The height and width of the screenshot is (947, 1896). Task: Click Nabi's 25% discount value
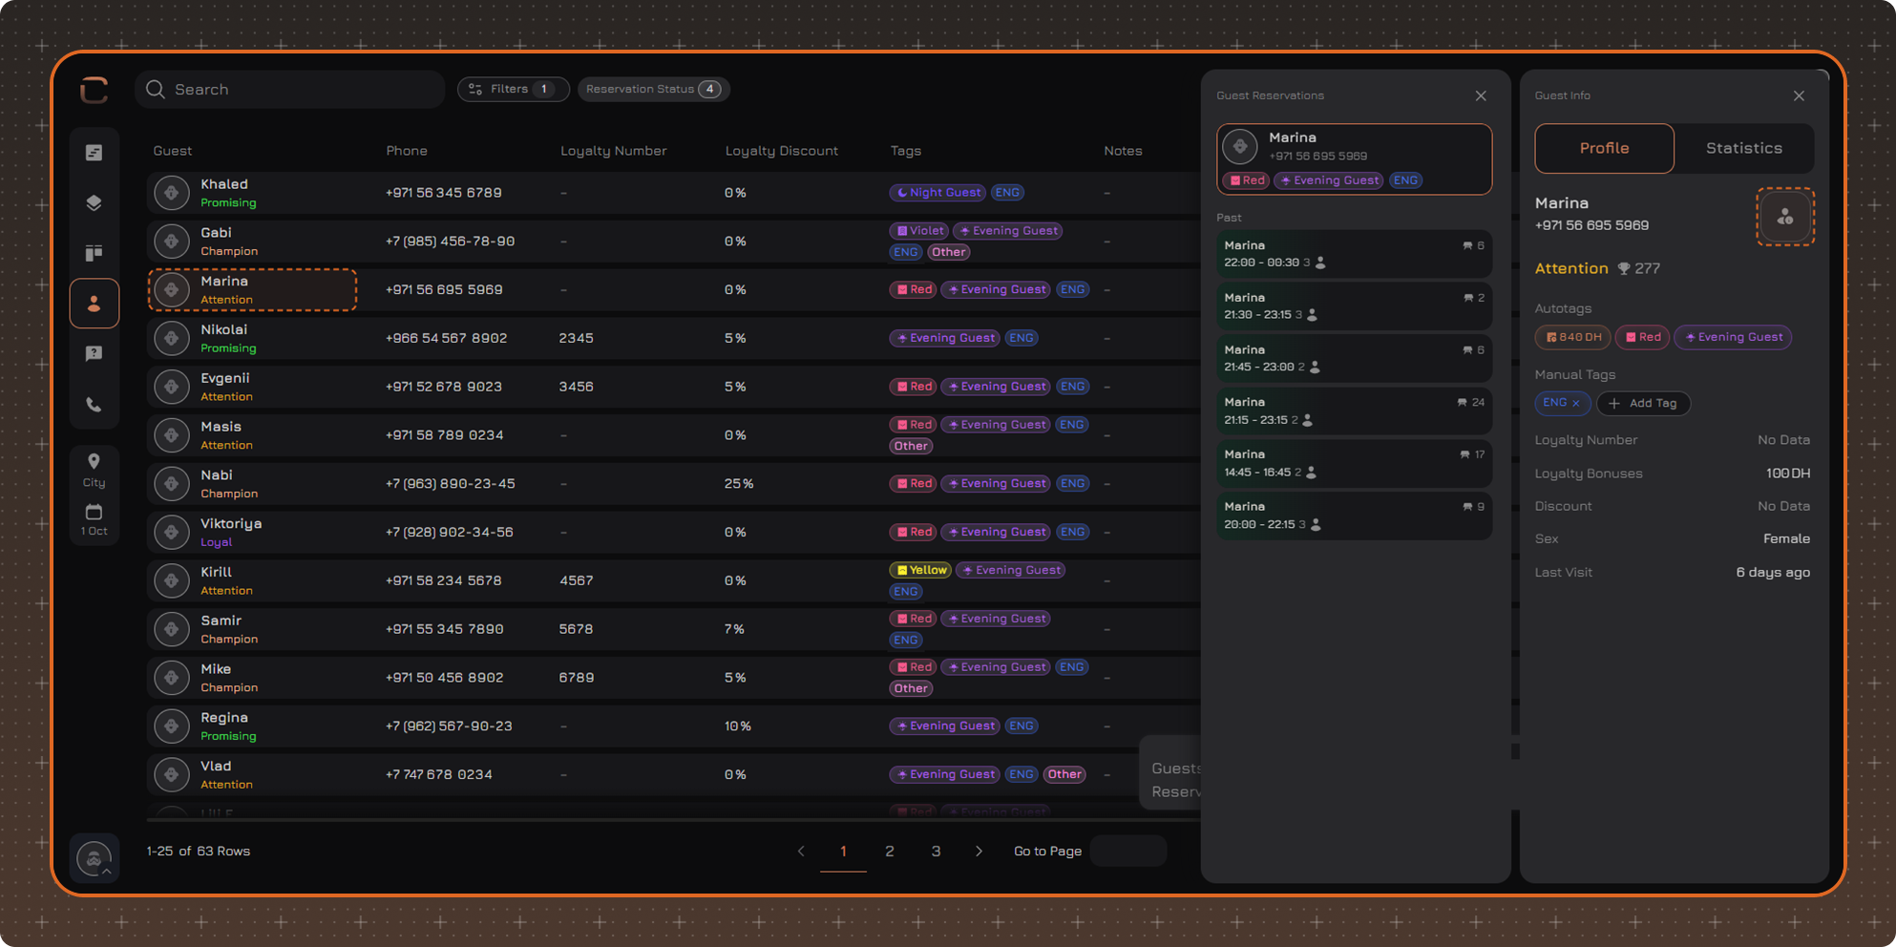click(739, 484)
